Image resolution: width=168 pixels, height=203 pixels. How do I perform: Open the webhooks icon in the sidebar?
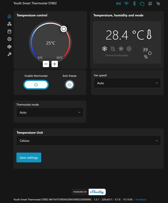9,24
